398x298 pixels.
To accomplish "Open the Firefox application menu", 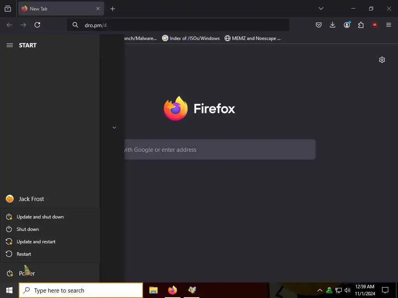I will point(389,25).
